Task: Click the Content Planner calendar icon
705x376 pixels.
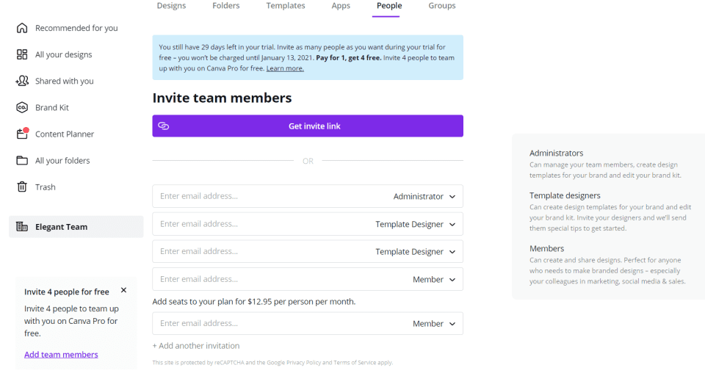Action: point(23,134)
